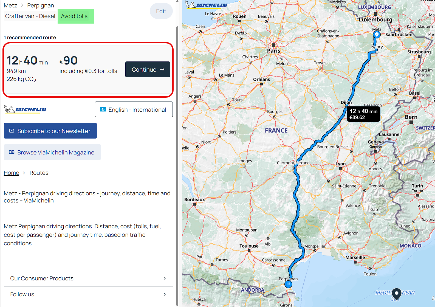
Task: Click the Routes breadcrumb
Action: click(x=39, y=173)
